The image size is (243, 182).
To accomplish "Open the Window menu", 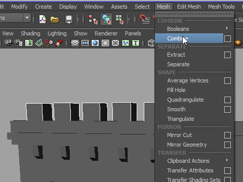I will [x=94, y=7].
